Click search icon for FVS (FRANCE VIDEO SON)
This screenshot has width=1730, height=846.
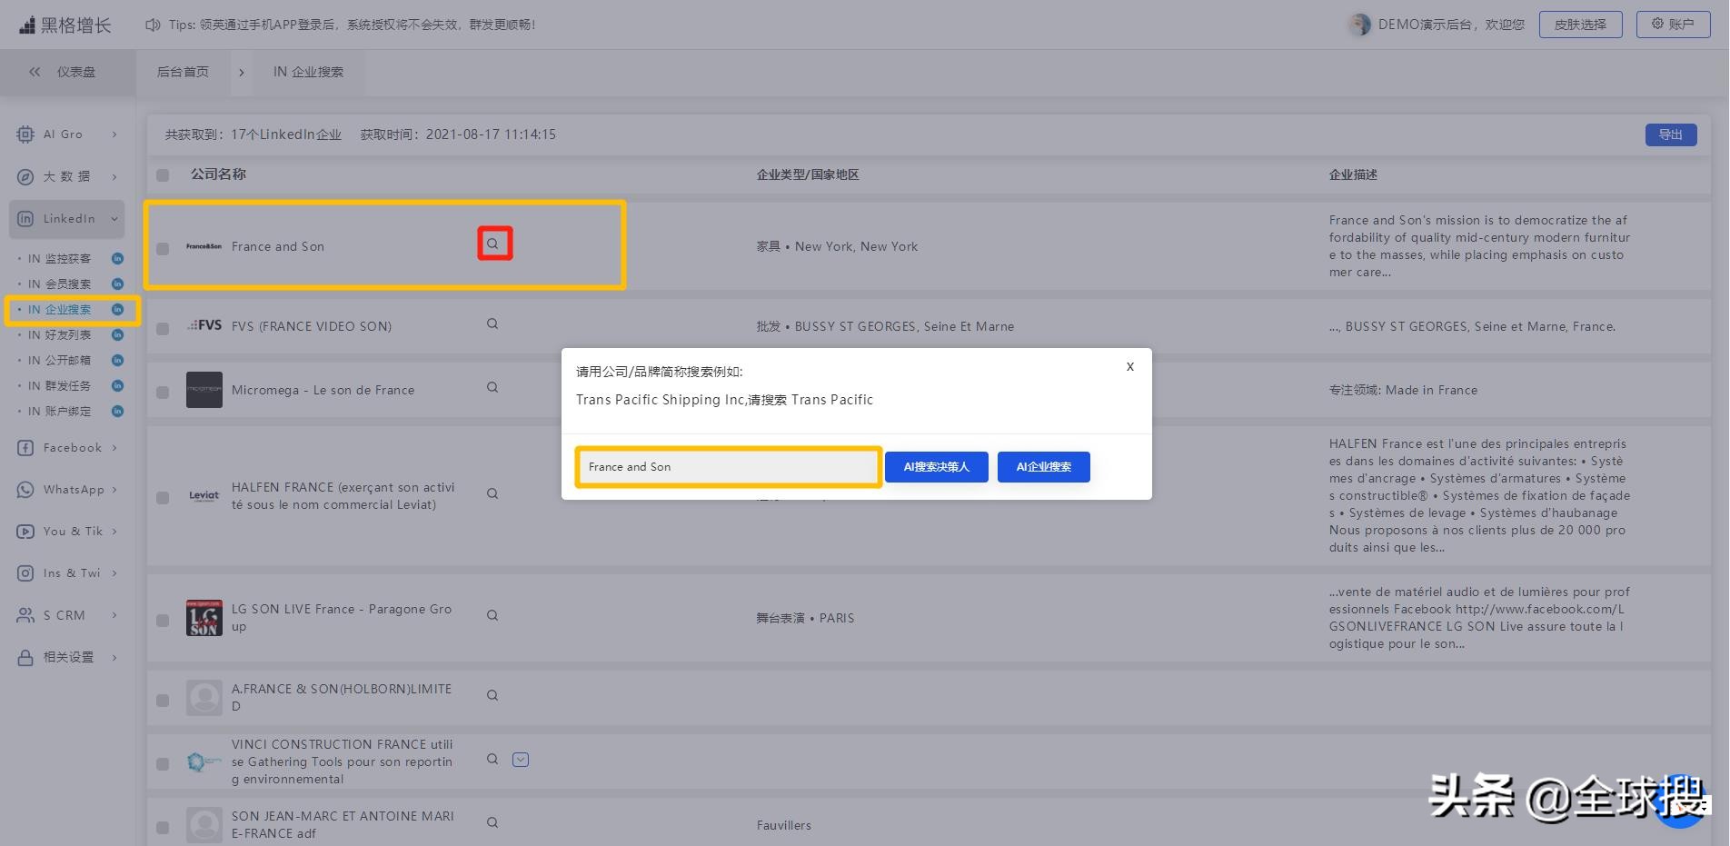492,323
